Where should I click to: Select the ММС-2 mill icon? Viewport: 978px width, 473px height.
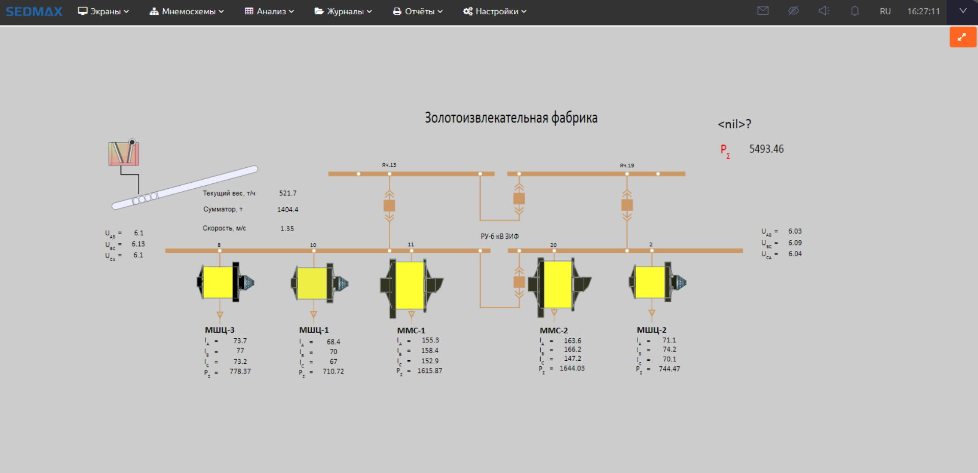tap(559, 284)
